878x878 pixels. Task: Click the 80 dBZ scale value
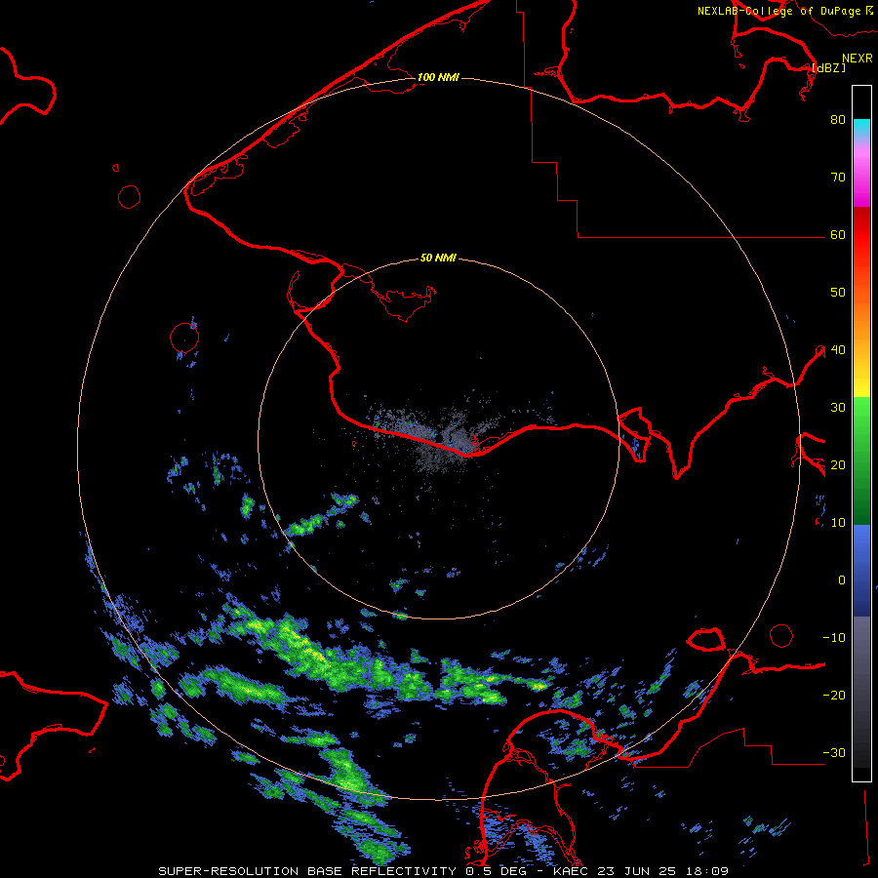pos(838,120)
